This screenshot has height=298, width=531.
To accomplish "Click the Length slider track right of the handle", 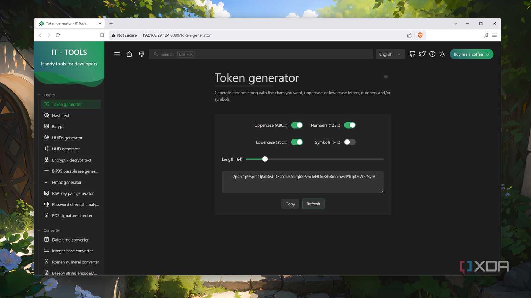I will (x=326, y=159).
